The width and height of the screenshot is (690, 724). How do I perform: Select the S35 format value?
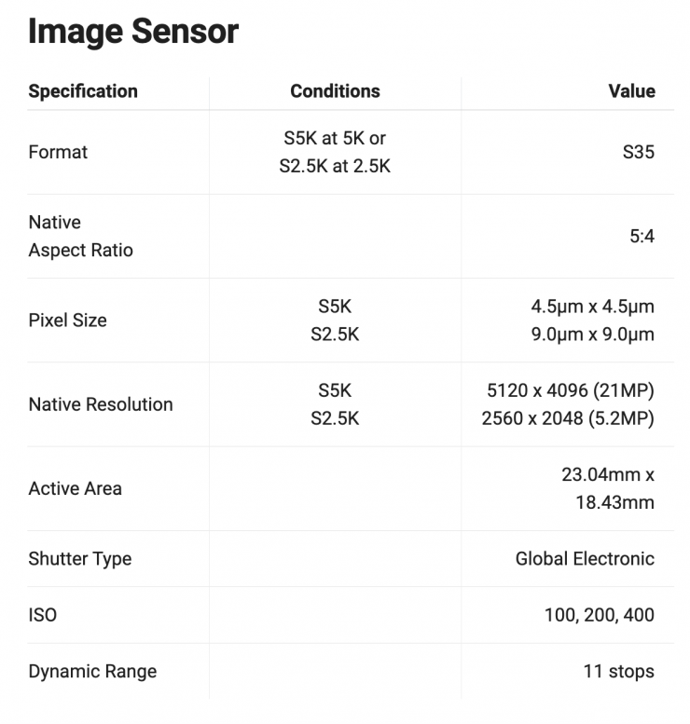(x=638, y=152)
